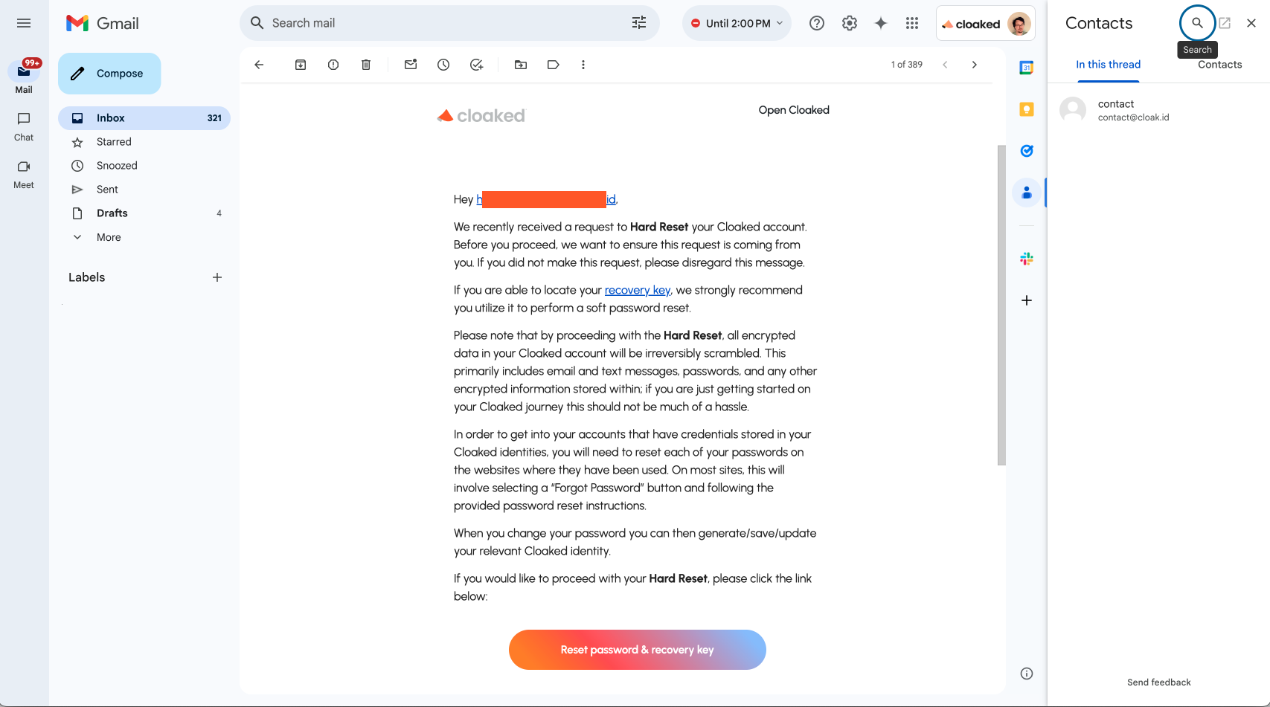Open Contacts in a new tab
The width and height of the screenshot is (1270, 707).
pyautogui.click(x=1225, y=23)
